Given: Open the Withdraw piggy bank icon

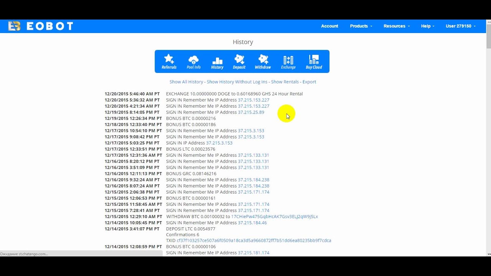Looking at the screenshot, I should [x=263, y=61].
